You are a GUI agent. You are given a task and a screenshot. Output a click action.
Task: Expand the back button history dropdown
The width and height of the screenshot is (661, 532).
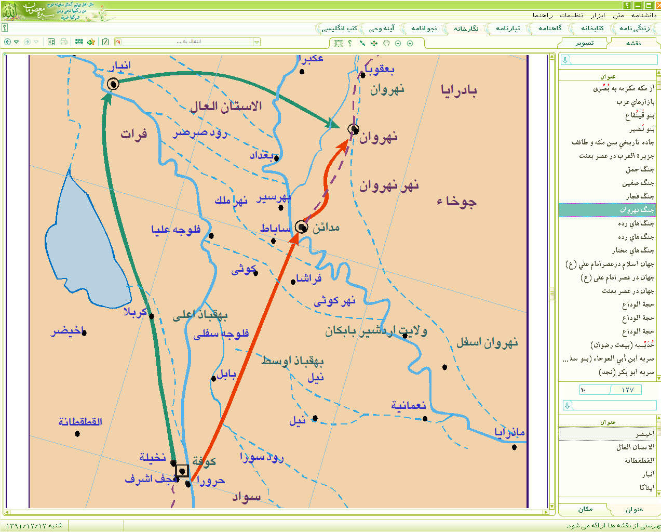16,42
